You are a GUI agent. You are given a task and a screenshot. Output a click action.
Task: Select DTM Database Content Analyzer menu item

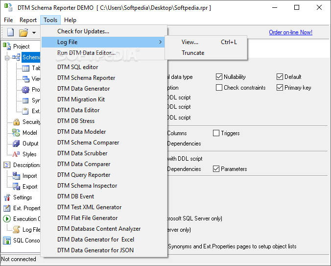pyautogui.click(x=103, y=229)
